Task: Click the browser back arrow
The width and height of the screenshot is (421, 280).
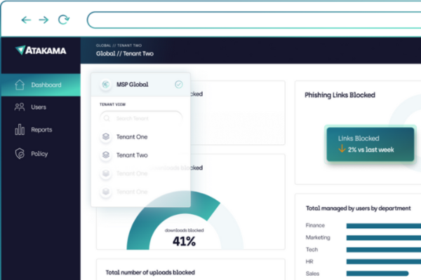Action: click(26, 20)
